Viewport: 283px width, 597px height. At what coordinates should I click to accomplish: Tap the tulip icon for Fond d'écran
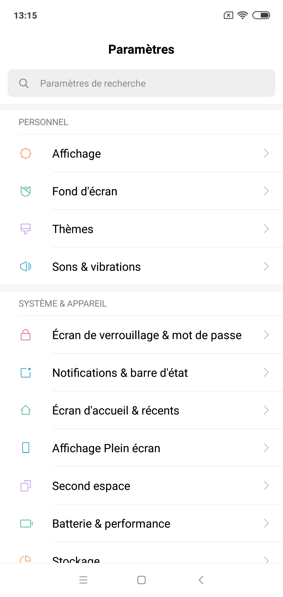click(26, 191)
